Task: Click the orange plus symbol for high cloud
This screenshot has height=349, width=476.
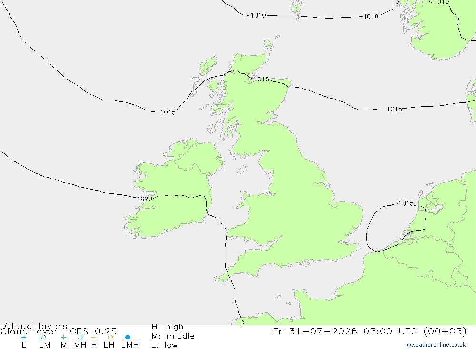Action: coord(94,337)
